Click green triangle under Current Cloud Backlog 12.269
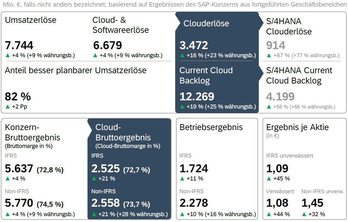348x222 pixels. pyautogui.click(x=182, y=107)
